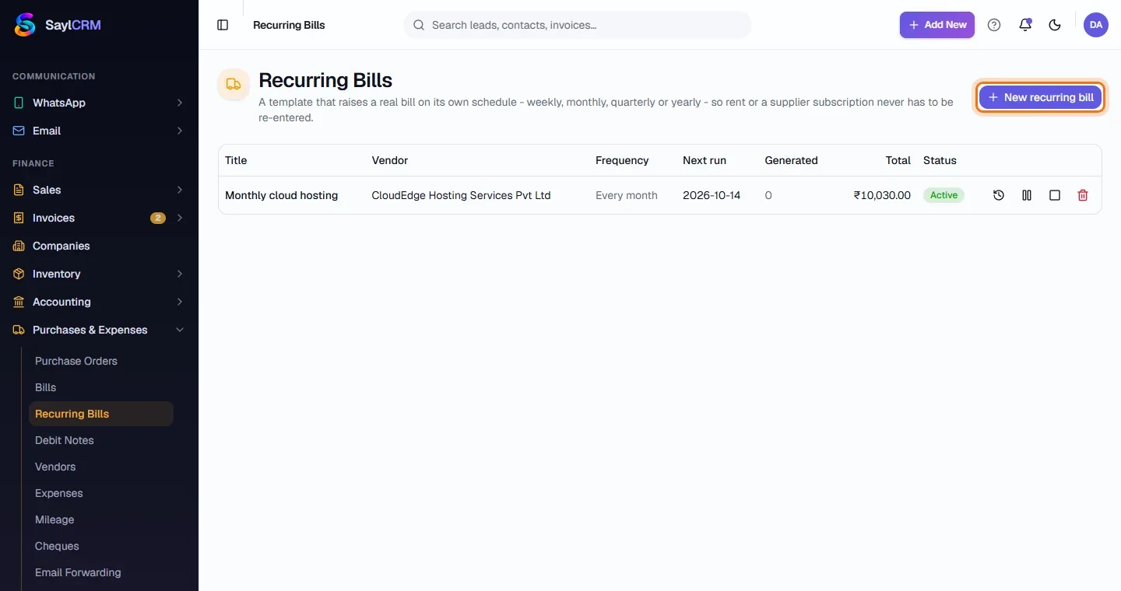Click the Add New button
The width and height of the screenshot is (1121, 591).
(937, 25)
